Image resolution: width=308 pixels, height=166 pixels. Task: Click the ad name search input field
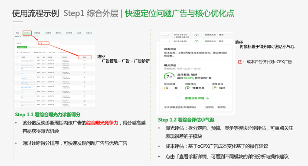click(x=26, y=52)
